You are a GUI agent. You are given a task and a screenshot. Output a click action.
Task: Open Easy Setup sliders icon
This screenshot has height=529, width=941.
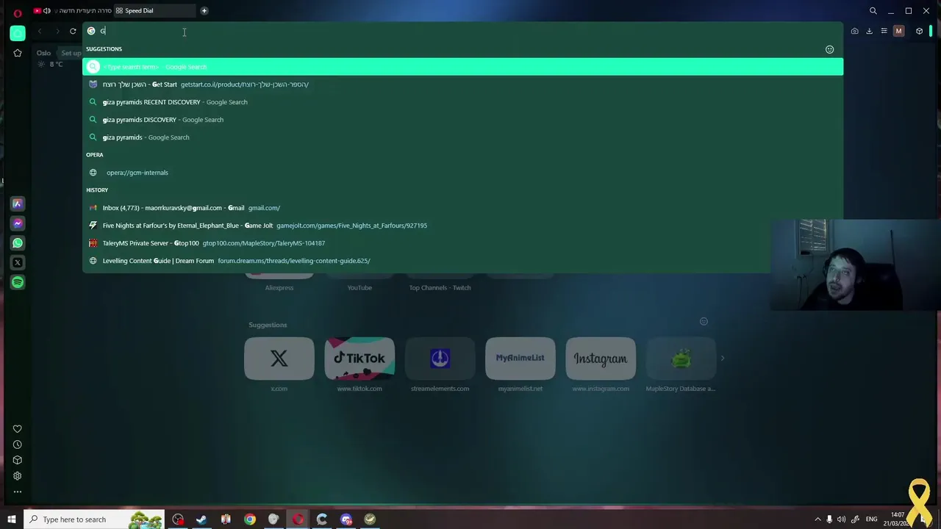(884, 31)
